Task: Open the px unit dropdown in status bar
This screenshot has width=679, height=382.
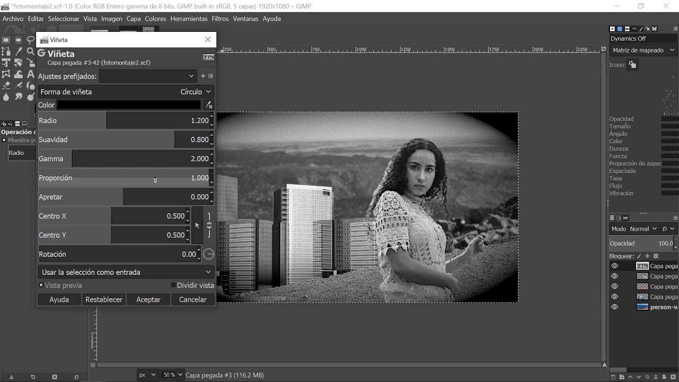Action: point(147,375)
